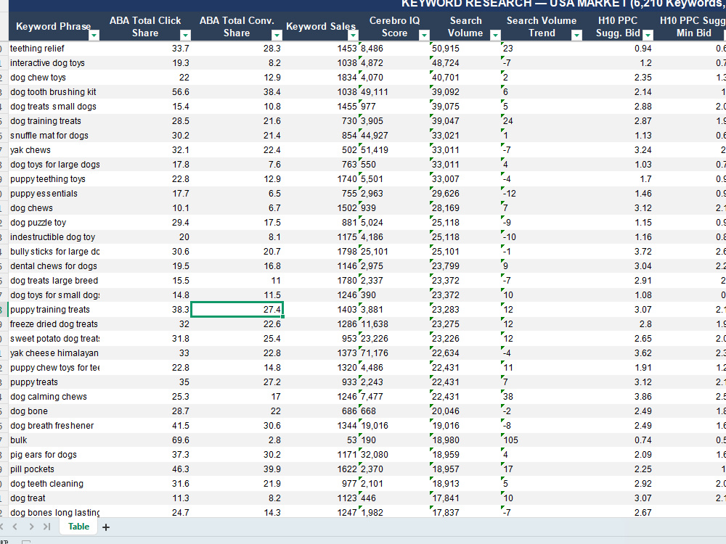This screenshot has height=544, width=726.
Task: Open the Search Volume filter dropdown
Action: click(x=495, y=35)
